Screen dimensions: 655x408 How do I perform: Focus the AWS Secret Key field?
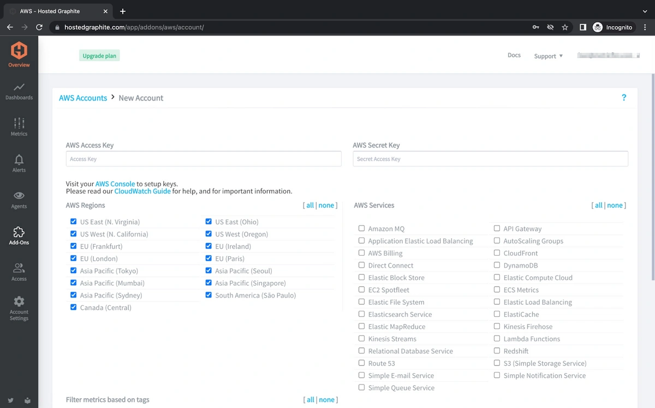tap(490, 159)
